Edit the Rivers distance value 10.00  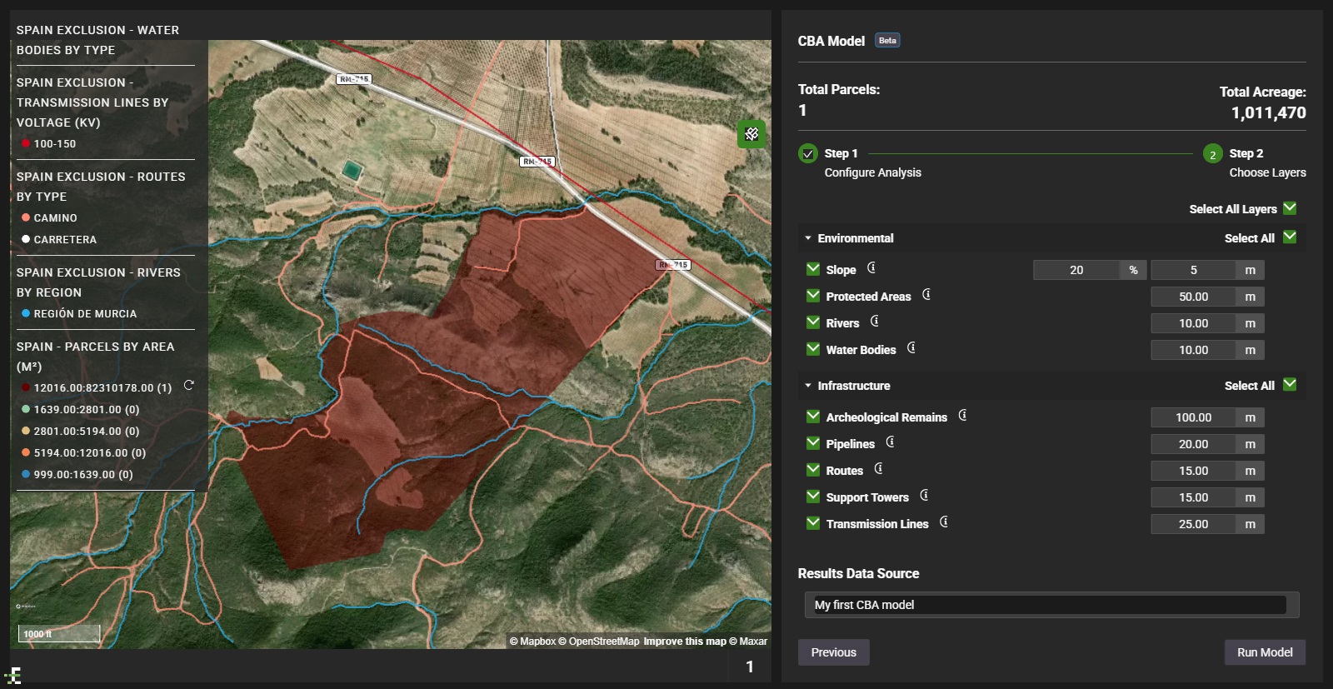[1193, 323]
